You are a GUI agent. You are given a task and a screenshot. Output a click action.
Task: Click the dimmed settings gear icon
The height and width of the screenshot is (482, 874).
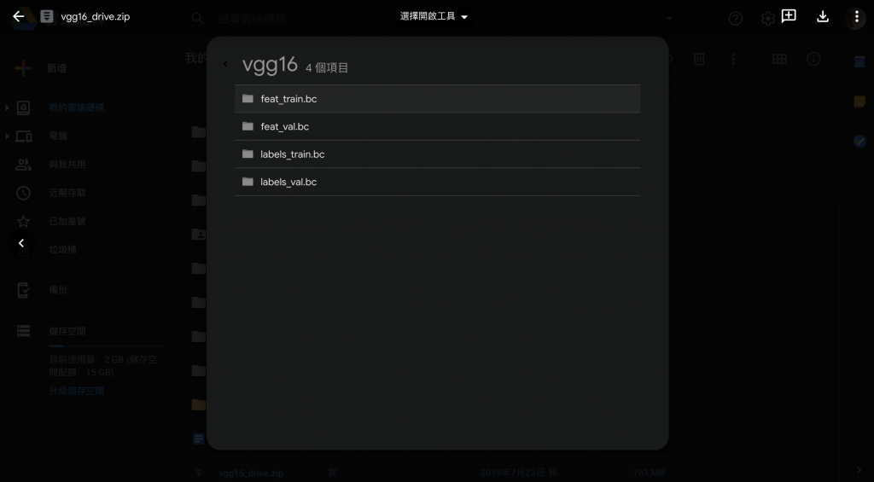point(768,19)
